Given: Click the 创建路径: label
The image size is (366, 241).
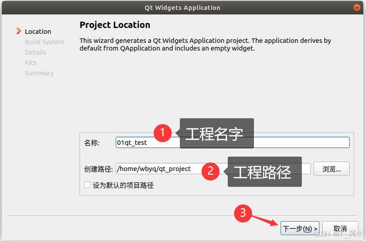Looking at the screenshot, I should tap(98, 169).
